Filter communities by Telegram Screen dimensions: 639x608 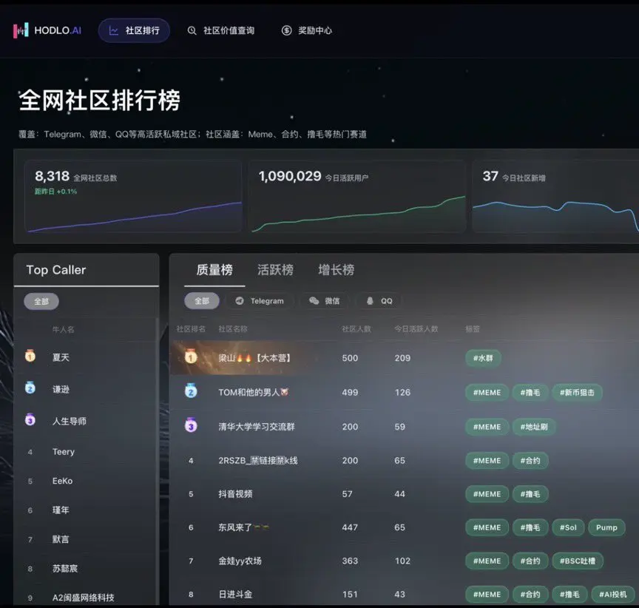pos(260,301)
